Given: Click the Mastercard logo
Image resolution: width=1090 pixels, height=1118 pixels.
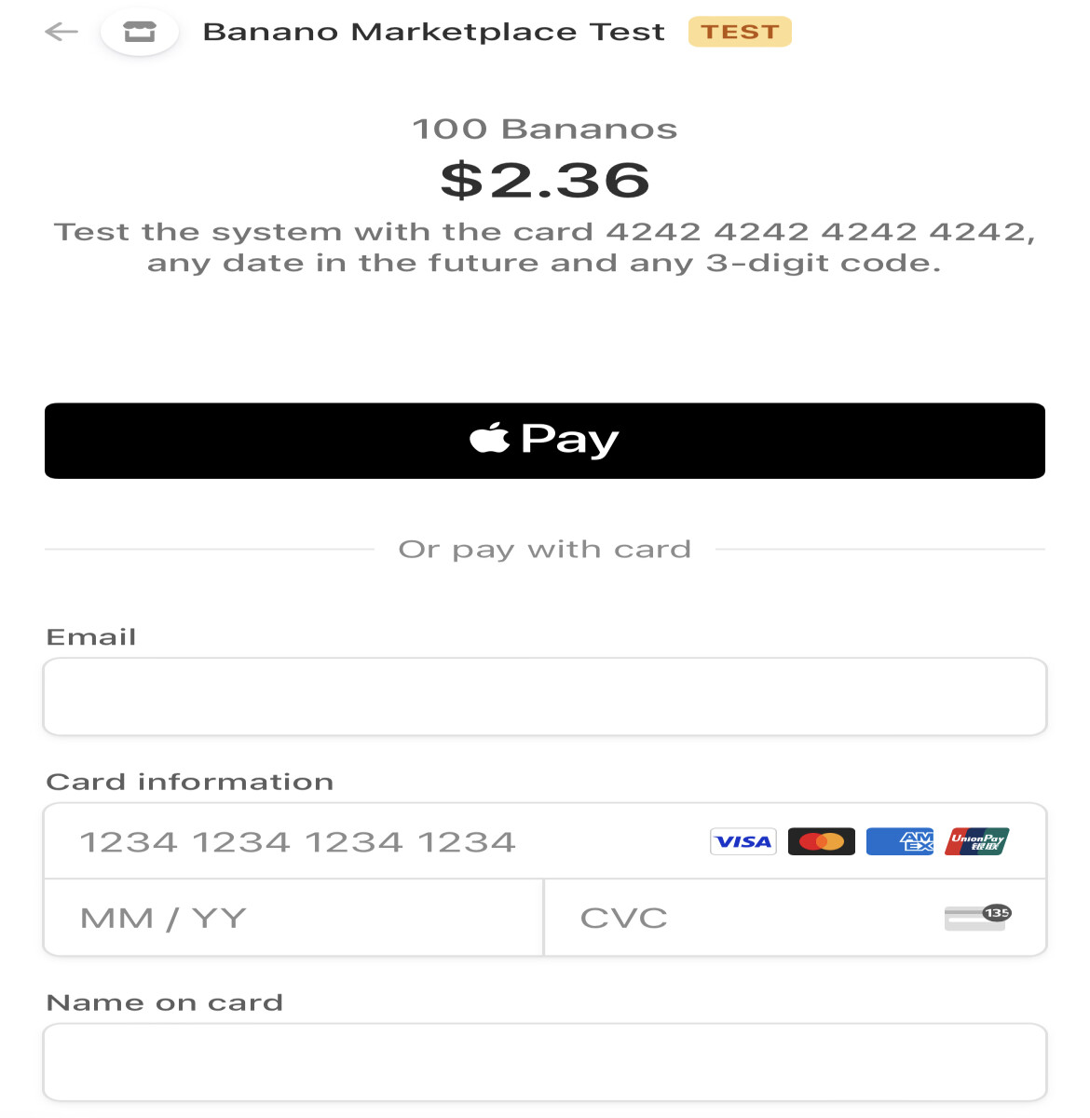Looking at the screenshot, I should [x=821, y=841].
